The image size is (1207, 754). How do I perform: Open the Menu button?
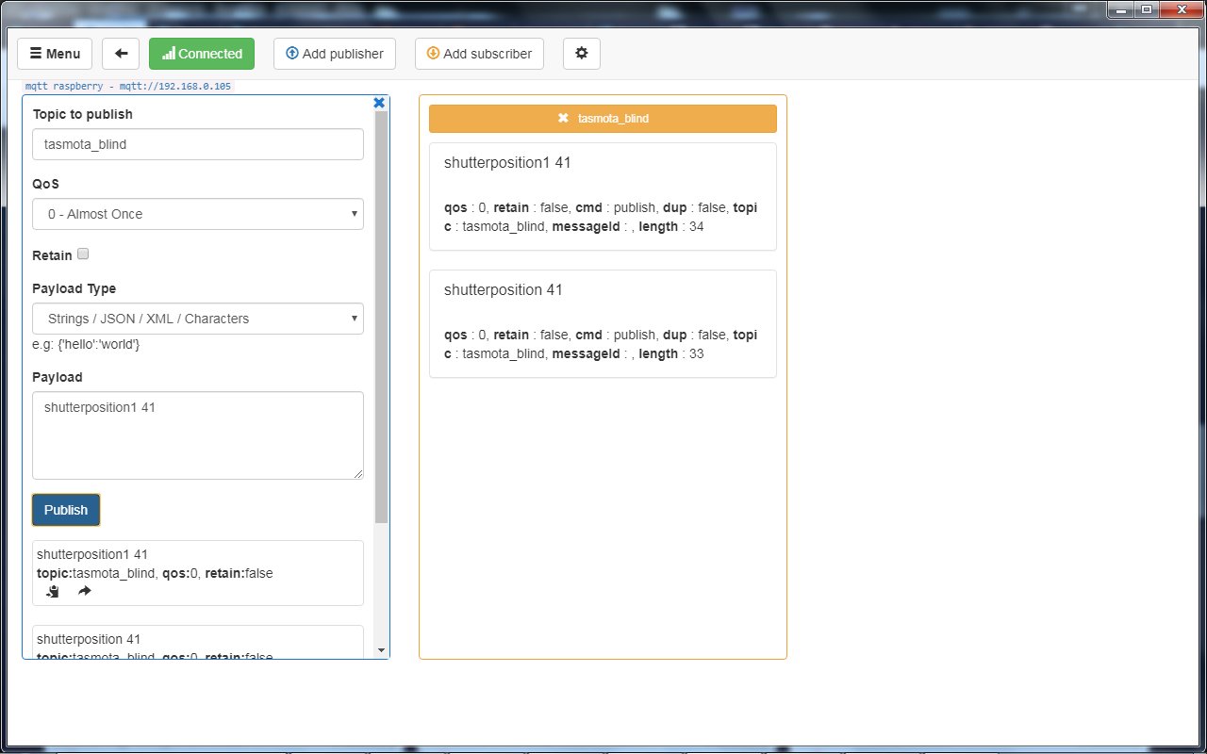[x=55, y=54]
